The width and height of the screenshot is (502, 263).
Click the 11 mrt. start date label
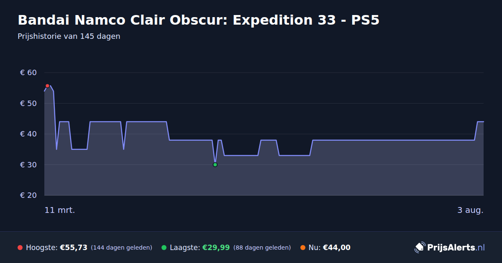(x=60, y=210)
